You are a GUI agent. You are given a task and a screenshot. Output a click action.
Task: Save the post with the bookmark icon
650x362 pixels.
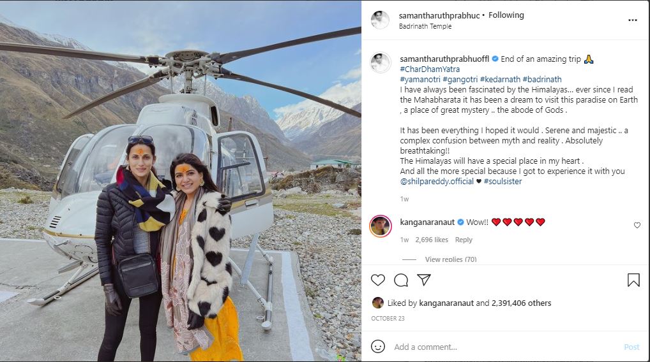633,280
